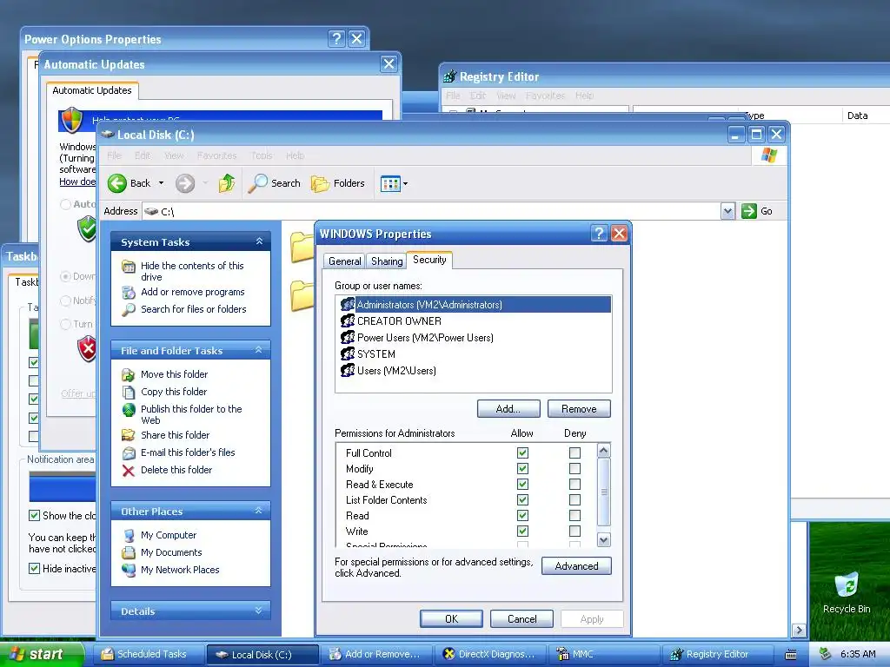Open My Network Places icon

click(129, 570)
